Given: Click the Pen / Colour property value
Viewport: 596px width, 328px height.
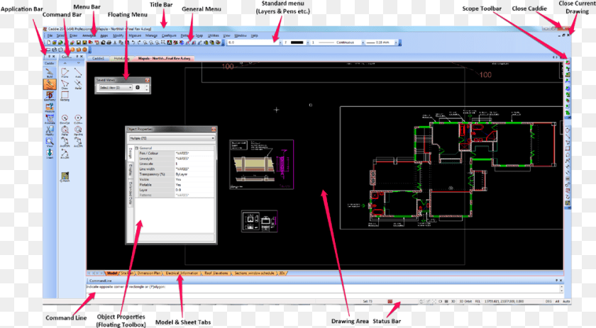Looking at the screenshot, I should (x=194, y=153).
